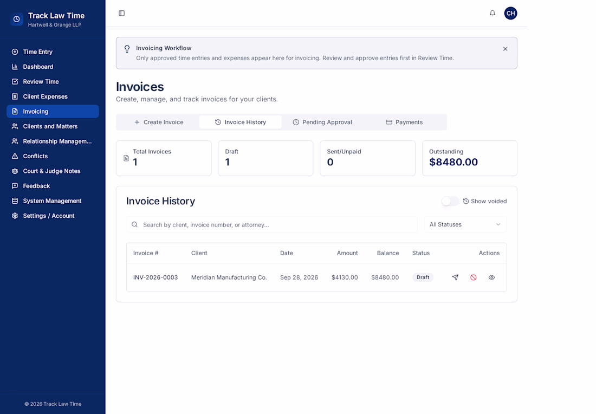Open Time Entry in the sidebar
Image resolution: width=596 pixels, height=414 pixels.
53,51
